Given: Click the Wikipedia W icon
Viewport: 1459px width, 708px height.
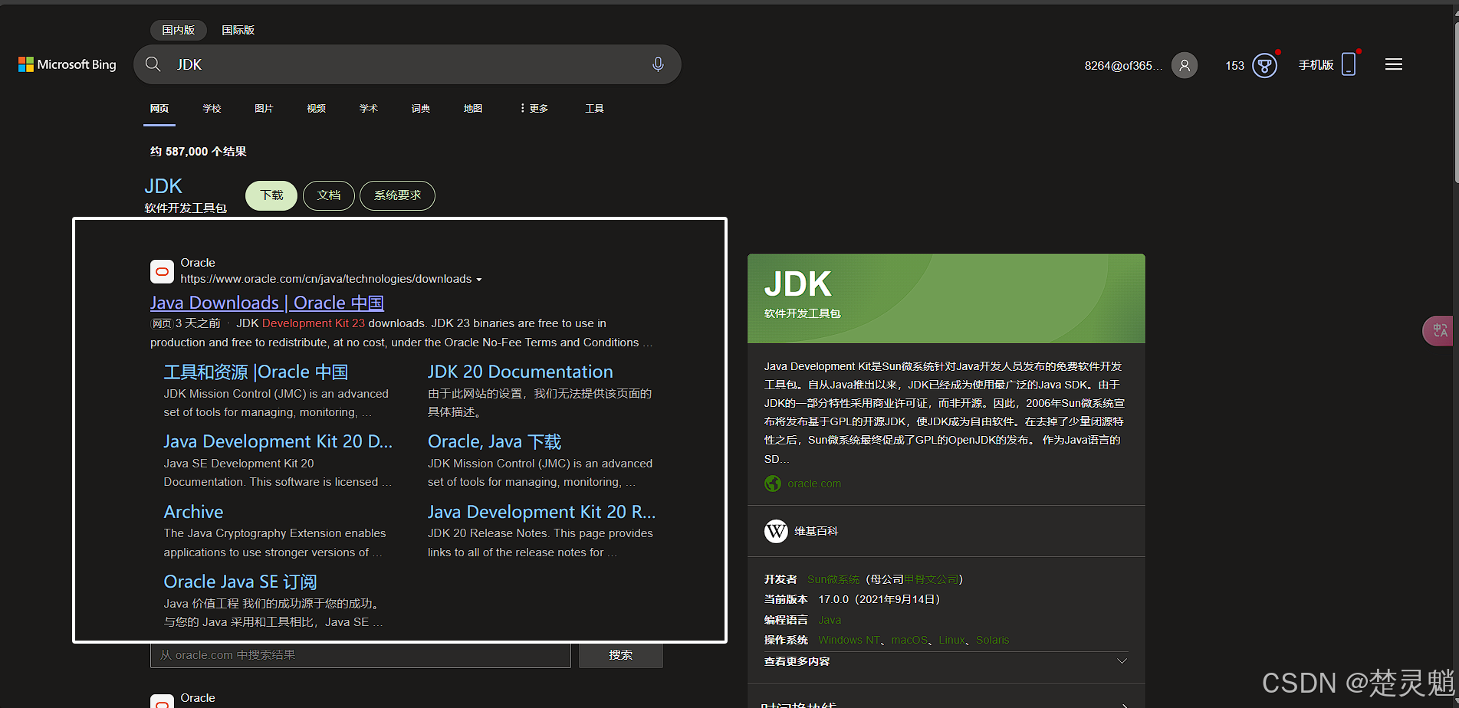Looking at the screenshot, I should click(776, 531).
